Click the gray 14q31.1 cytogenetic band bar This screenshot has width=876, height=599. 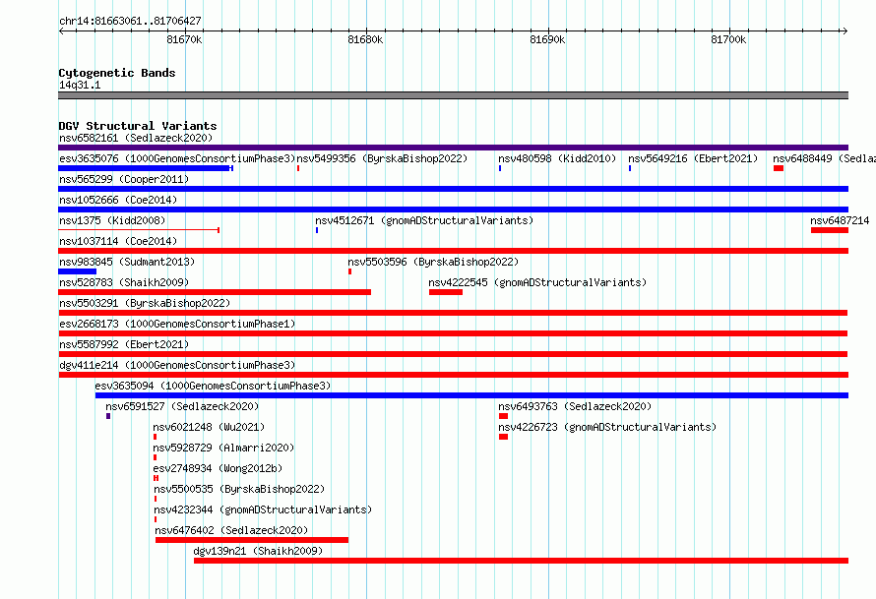[453, 95]
